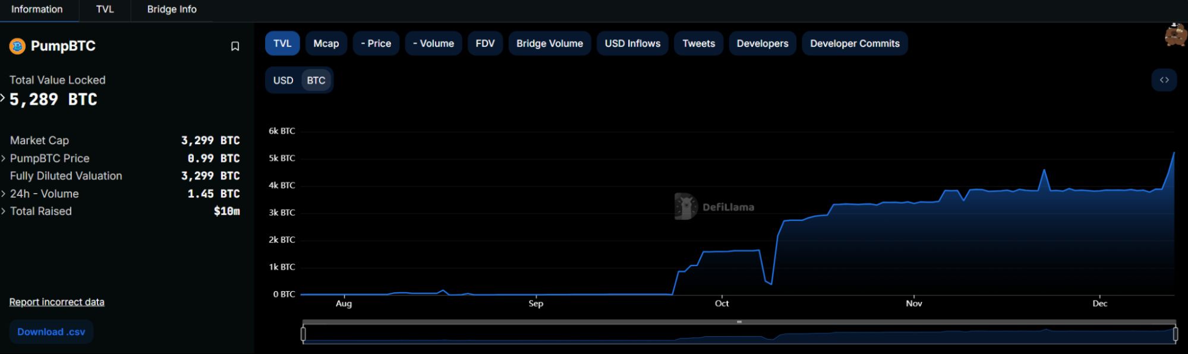This screenshot has height=354, width=1188.
Task: Click the 0.99 BTC price value
Action: coord(213,159)
